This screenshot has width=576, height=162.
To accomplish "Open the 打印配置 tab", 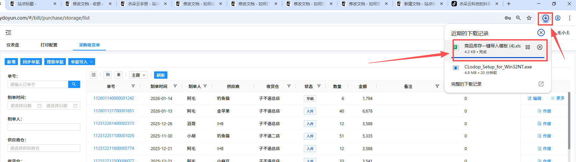I will pyautogui.click(x=49, y=45).
